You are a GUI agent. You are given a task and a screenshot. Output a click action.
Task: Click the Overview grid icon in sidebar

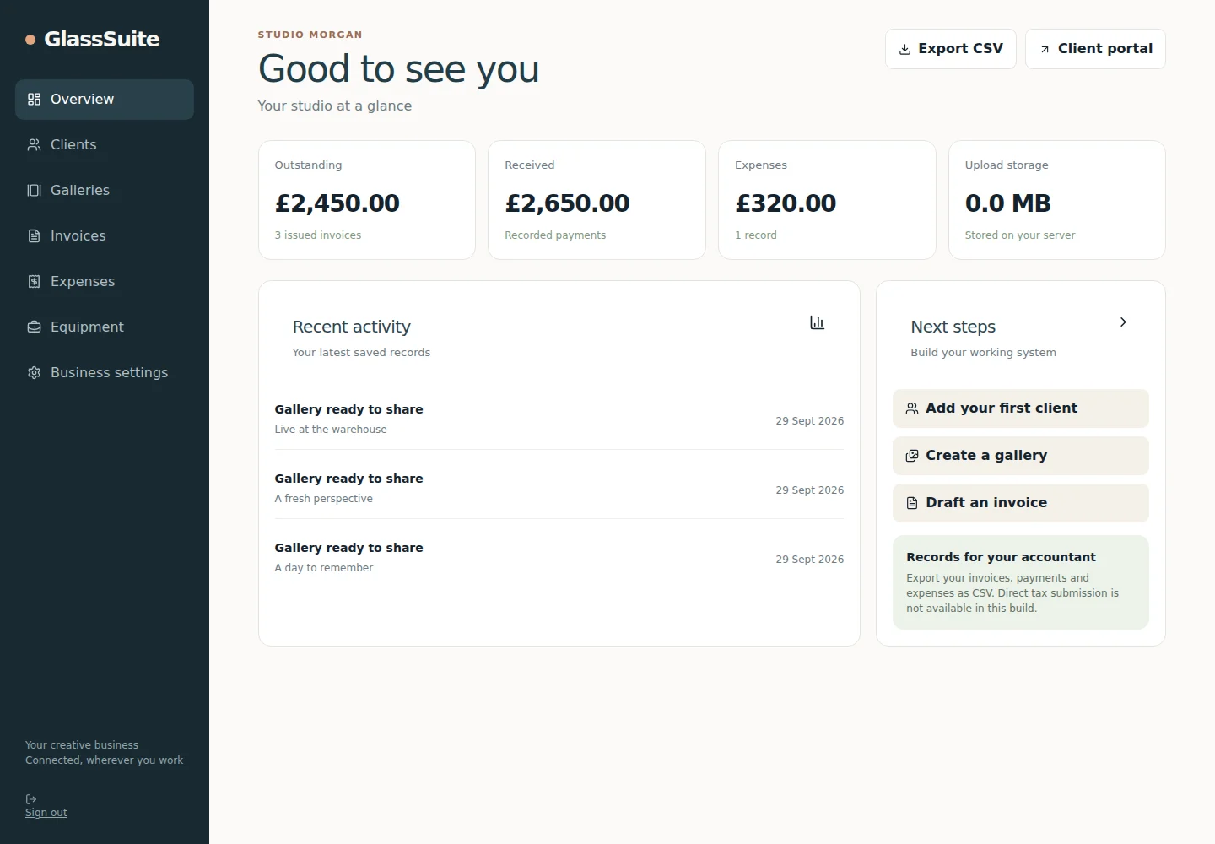click(x=34, y=100)
